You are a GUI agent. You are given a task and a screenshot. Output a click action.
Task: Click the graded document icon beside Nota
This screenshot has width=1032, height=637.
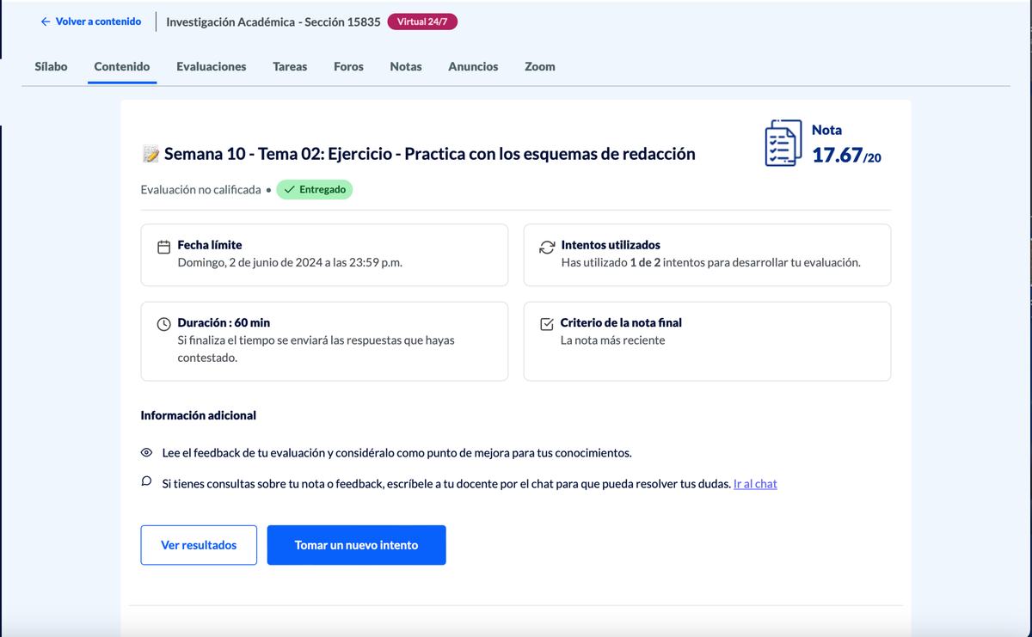coord(784,143)
